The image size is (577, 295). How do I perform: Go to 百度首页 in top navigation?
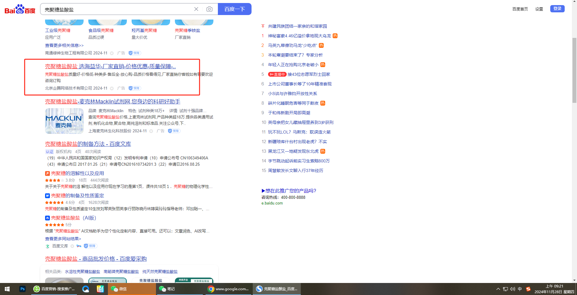tap(520, 9)
